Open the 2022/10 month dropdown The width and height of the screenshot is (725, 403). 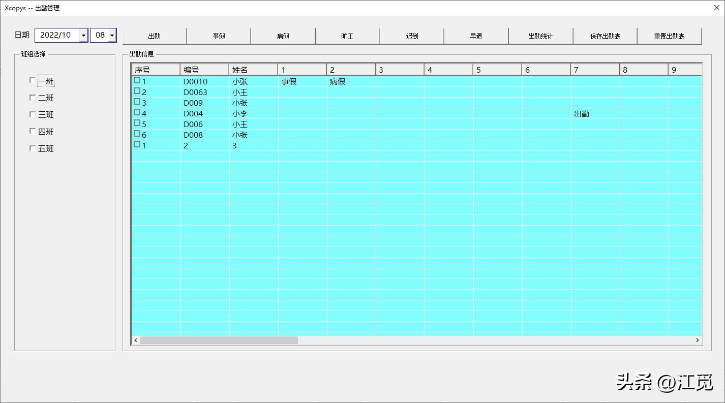click(83, 36)
